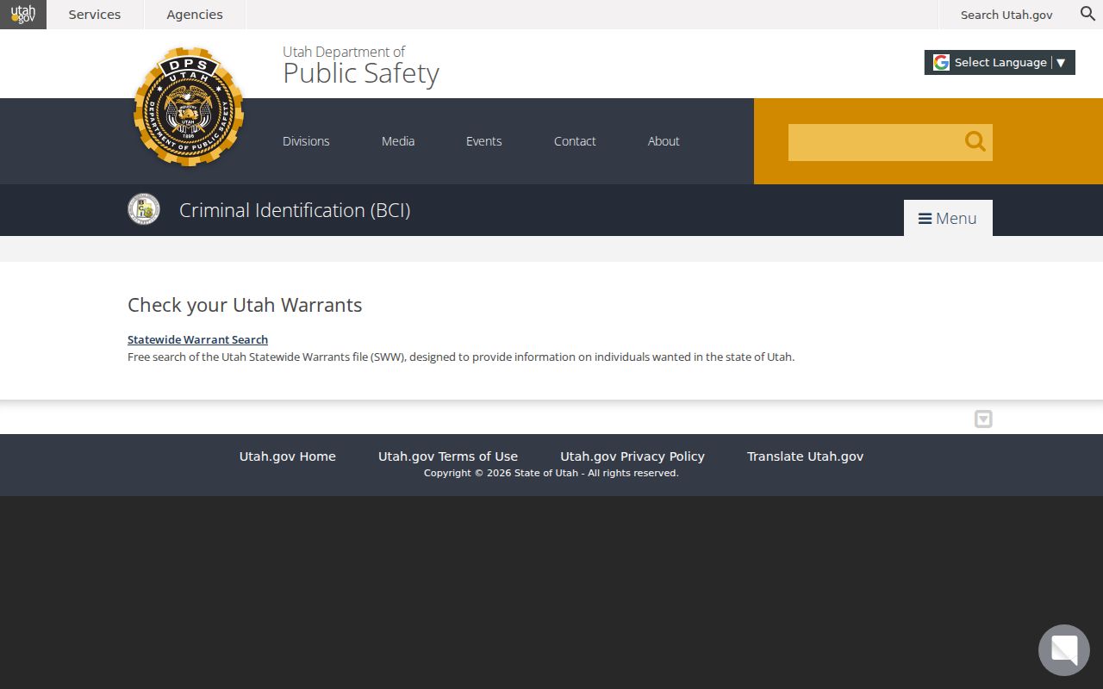Open the Services menu
The height and width of the screenshot is (689, 1103).
click(x=95, y=15)
